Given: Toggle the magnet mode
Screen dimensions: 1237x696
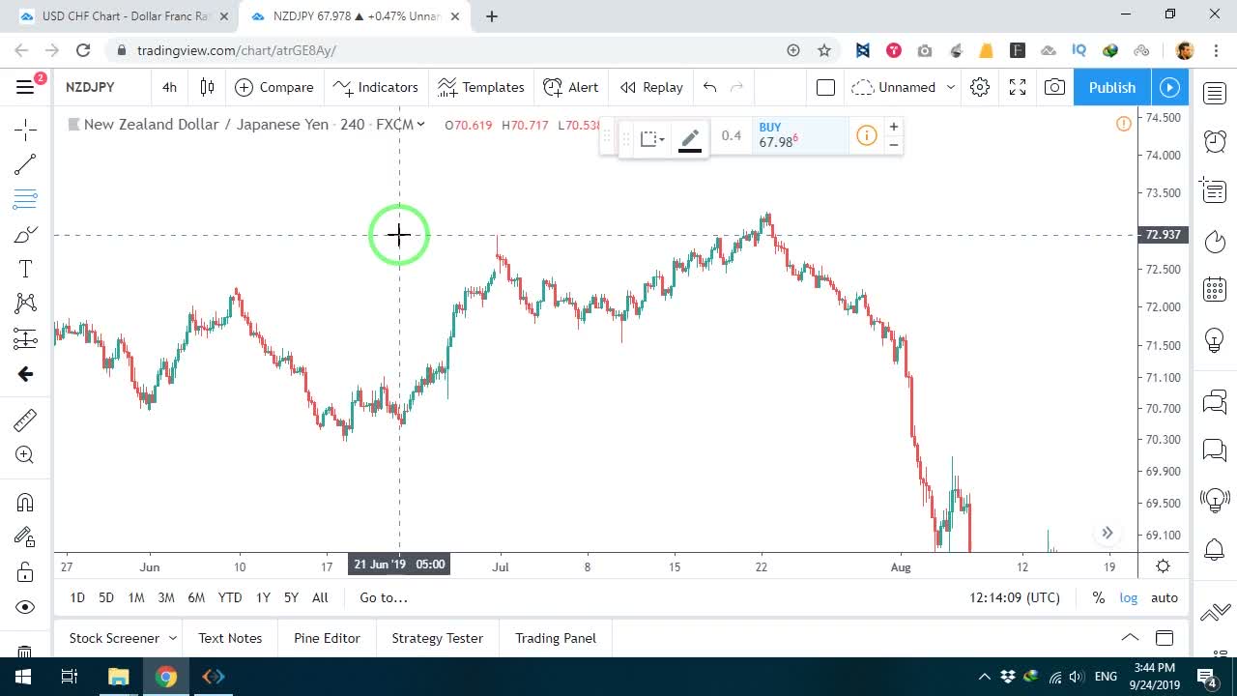Looking at the screenshot, I should [25, 503].
